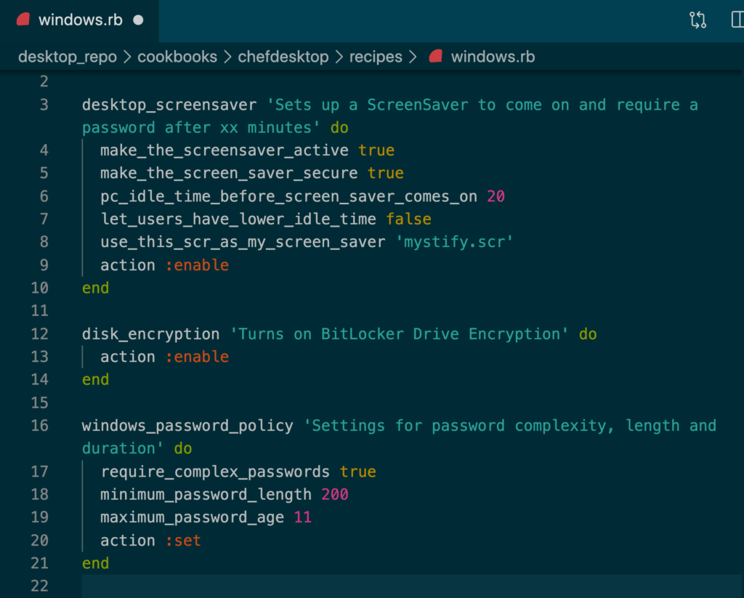Place cursor on disk_encryption resource name
744x598 pixels.
point(150,334)
